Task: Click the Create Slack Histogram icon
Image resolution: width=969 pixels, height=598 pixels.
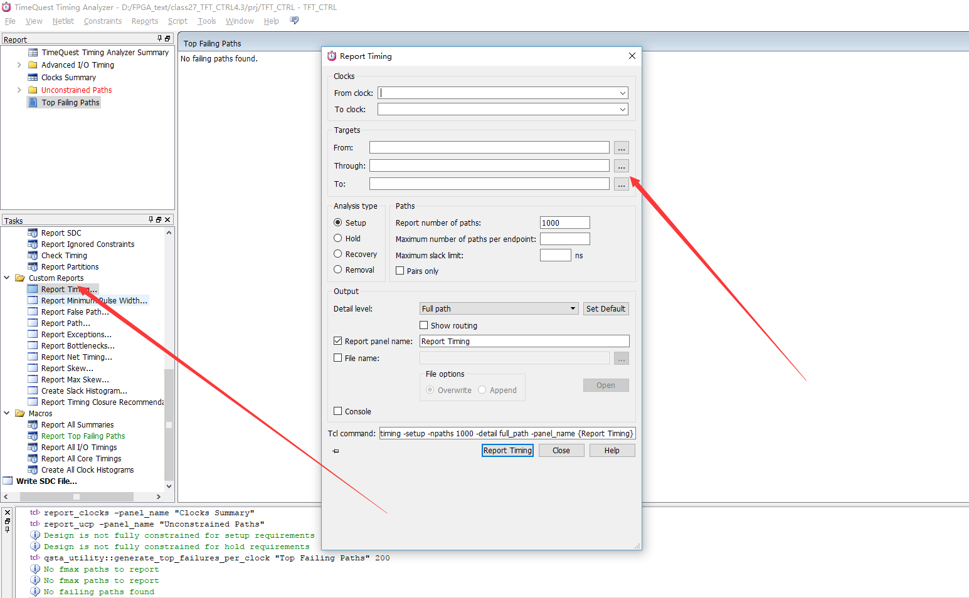Action: tap(33, 391)
